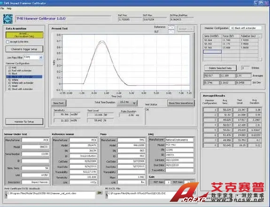Click Reference Sensor Cal Date field
Image resolution: width=270 pixels, height=207 pixels.
pos(84,162)
